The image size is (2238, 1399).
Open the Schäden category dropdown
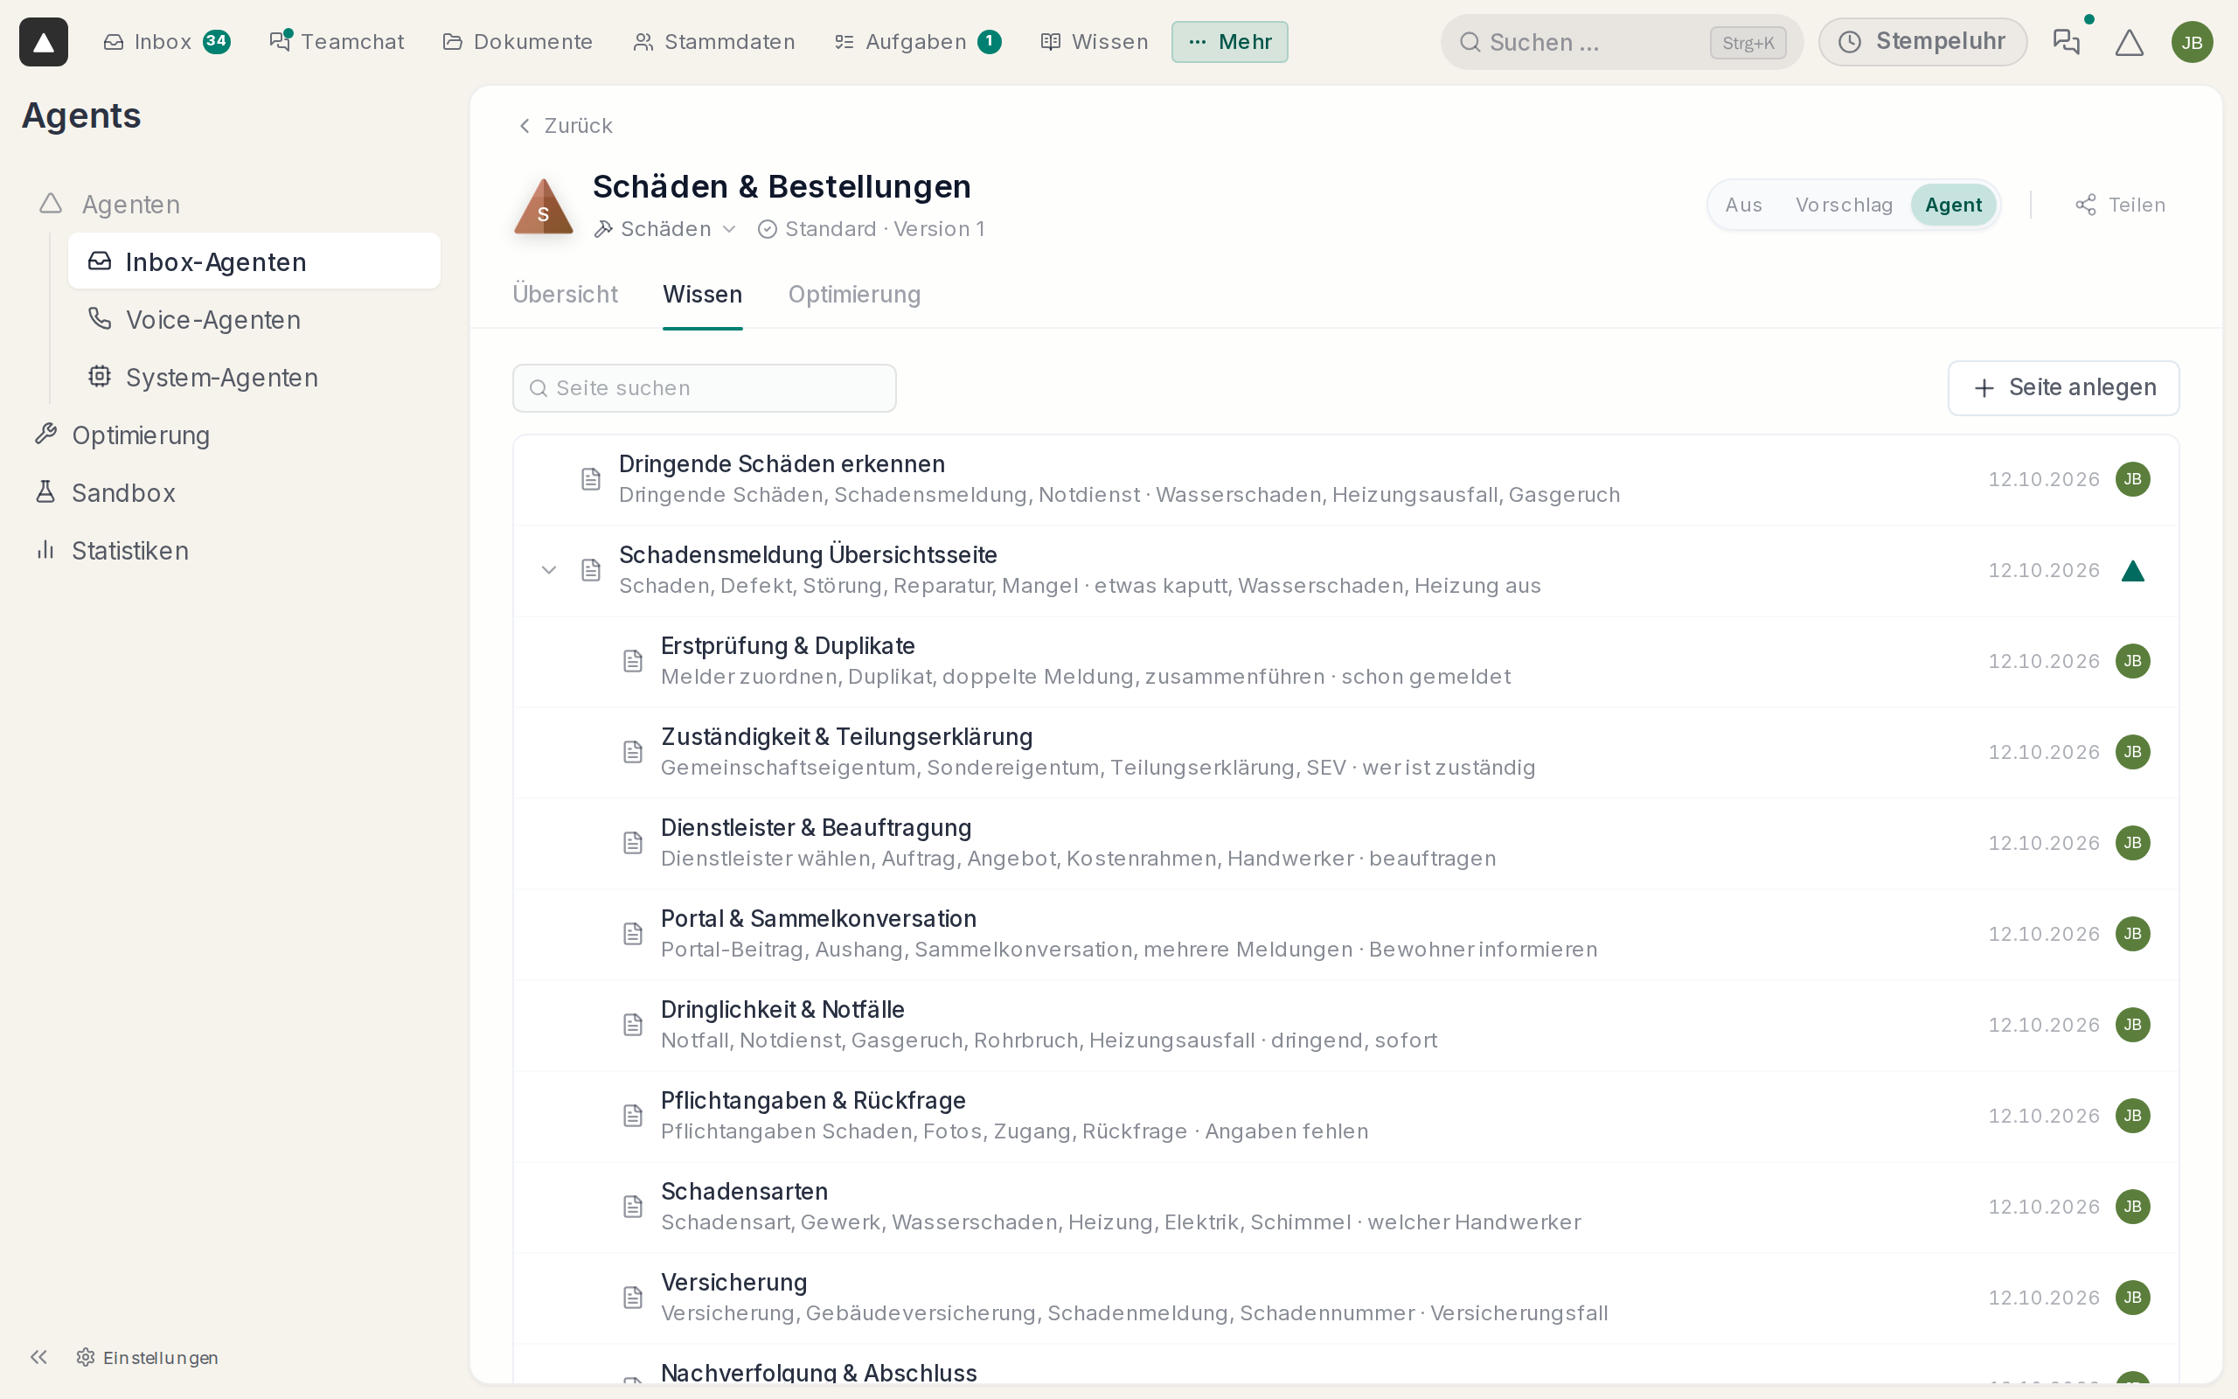coord(666,228)
